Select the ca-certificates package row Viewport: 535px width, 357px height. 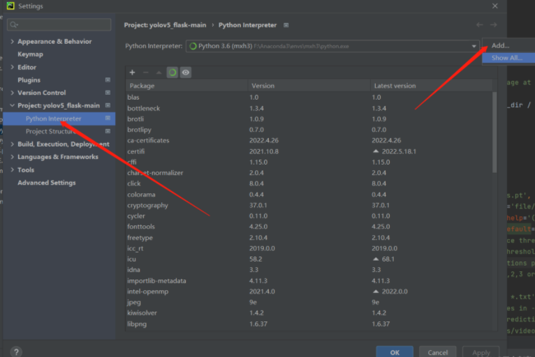[x=309, y=140]
